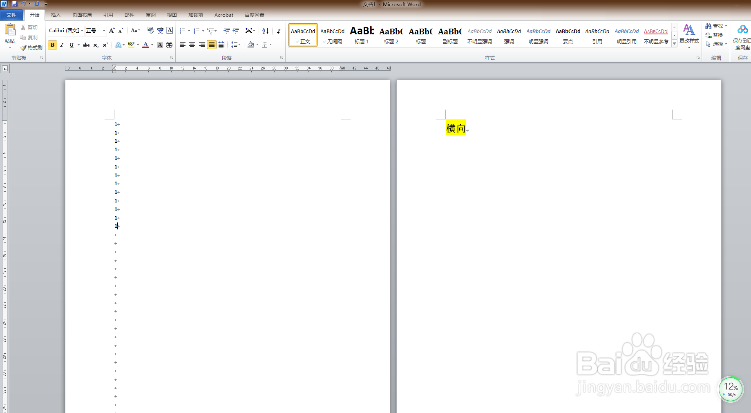Click the Subscript icon
This screenshot has height=413, width=751.
96,45
